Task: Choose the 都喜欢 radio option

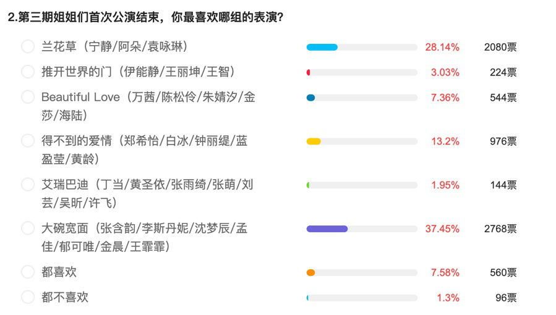Action: [x=28, y=272]
